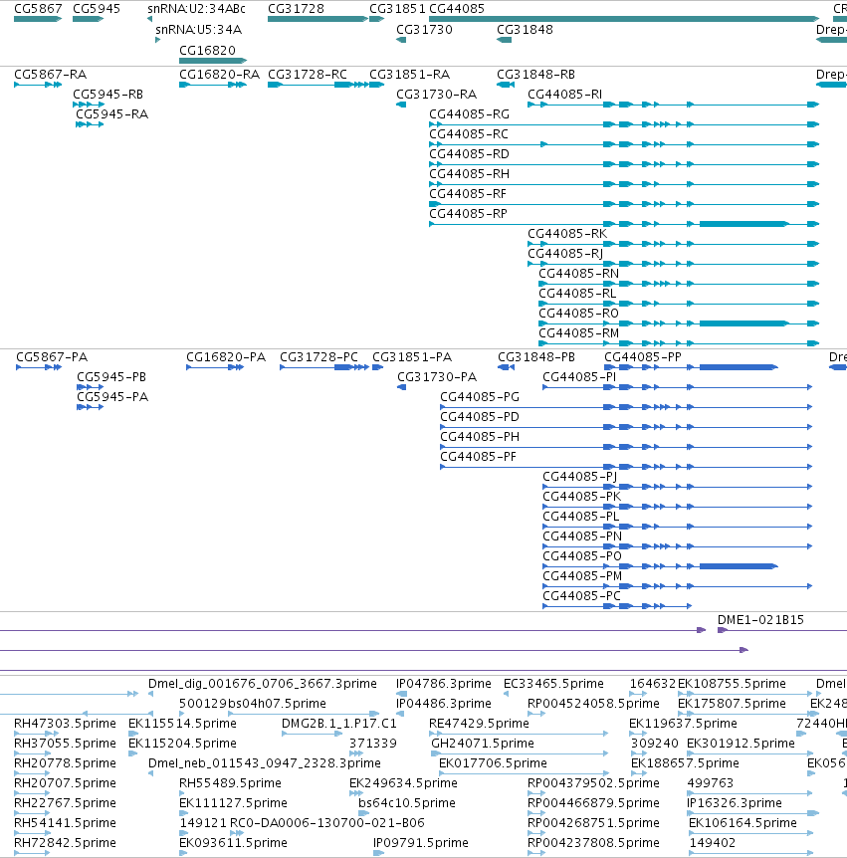This screenshot has width=847, height=858.
Task: Click the CG44085-RM transcript label
Action: click(579, 333)
